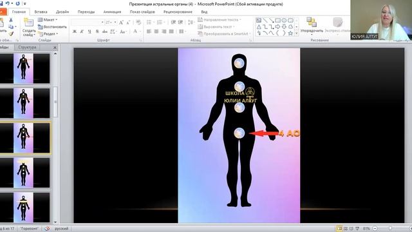This screenshot has width=412, height=232.
Task: Justify text in paragraph group
Action: pos(171,32)
